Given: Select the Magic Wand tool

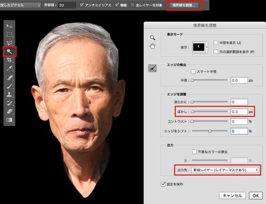Looking at the screenshot, I should pyautogui.click(x=9, y=51).
